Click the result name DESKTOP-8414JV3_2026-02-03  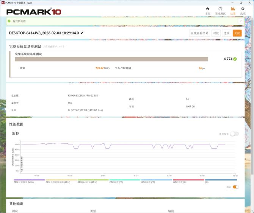pos(44,33)
